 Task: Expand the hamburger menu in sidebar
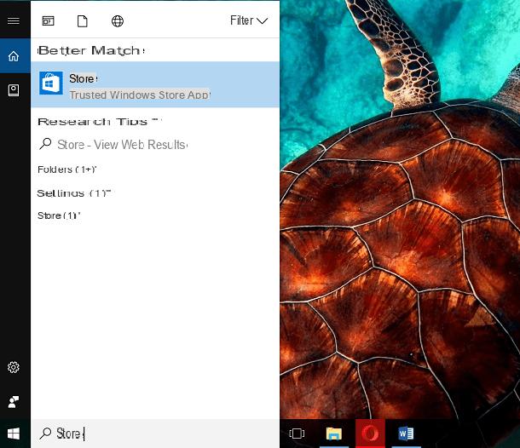[x=14, y=21]
